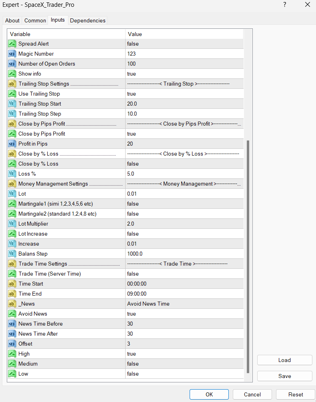Click the icon next to Avoid News

tap(12, 314)
